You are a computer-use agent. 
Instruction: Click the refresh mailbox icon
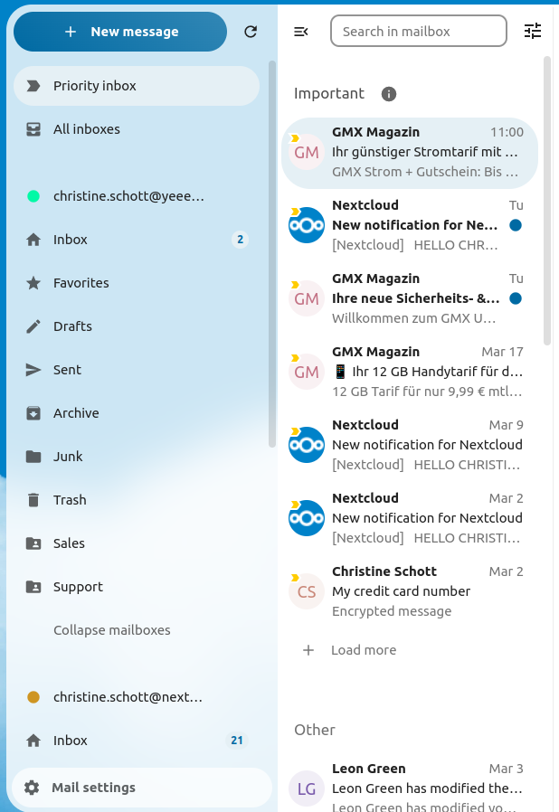point(251,32)
